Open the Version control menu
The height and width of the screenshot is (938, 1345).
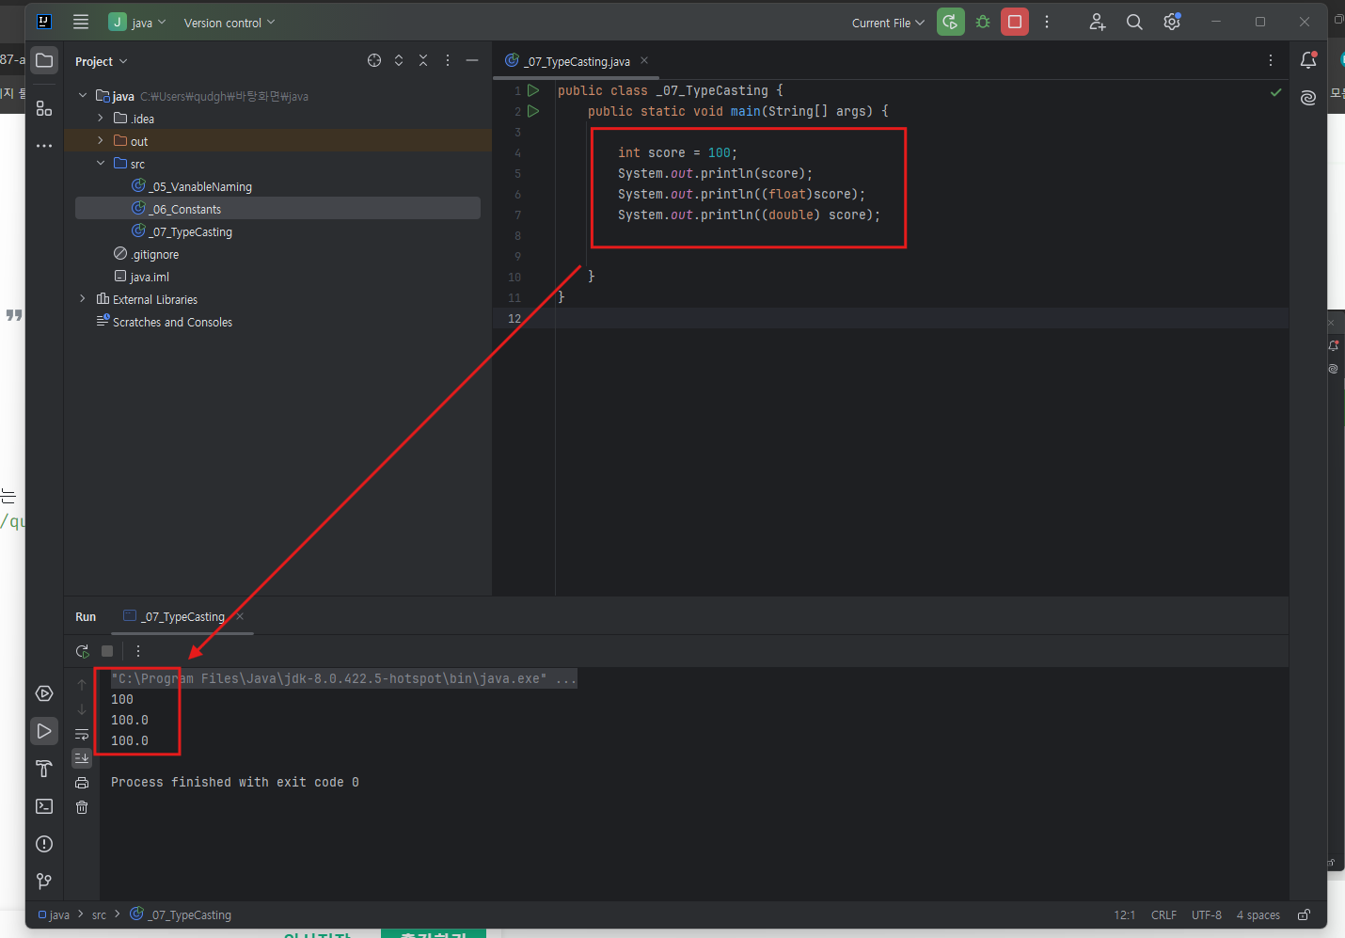point(229,23)
